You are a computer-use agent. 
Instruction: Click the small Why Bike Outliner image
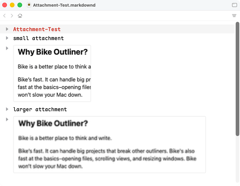point(52,73)
